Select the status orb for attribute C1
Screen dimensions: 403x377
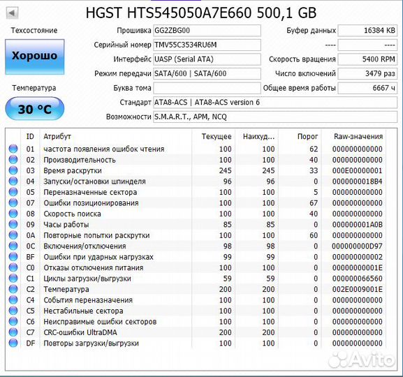click(x=13, y=279)
